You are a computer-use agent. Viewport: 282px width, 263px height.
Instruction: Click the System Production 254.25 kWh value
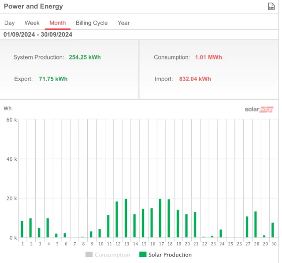coord(85,57)
